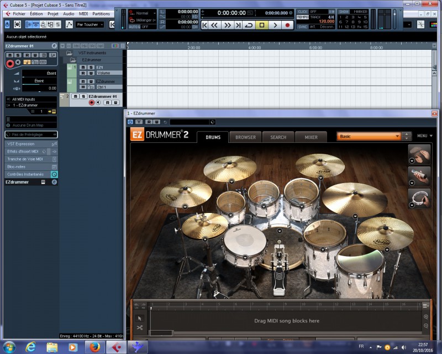Viewport: 442px width, 354px height.
Task: Click the yellow Stop button in transport
Action: (262, 25)
